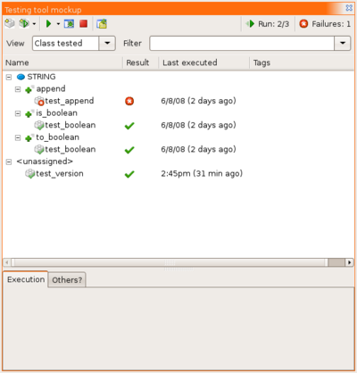This screenshot has width=357, height=373.
Task: Click the 2:45pm (31 min ago) timestamp
Action: [x=202, y=173]
